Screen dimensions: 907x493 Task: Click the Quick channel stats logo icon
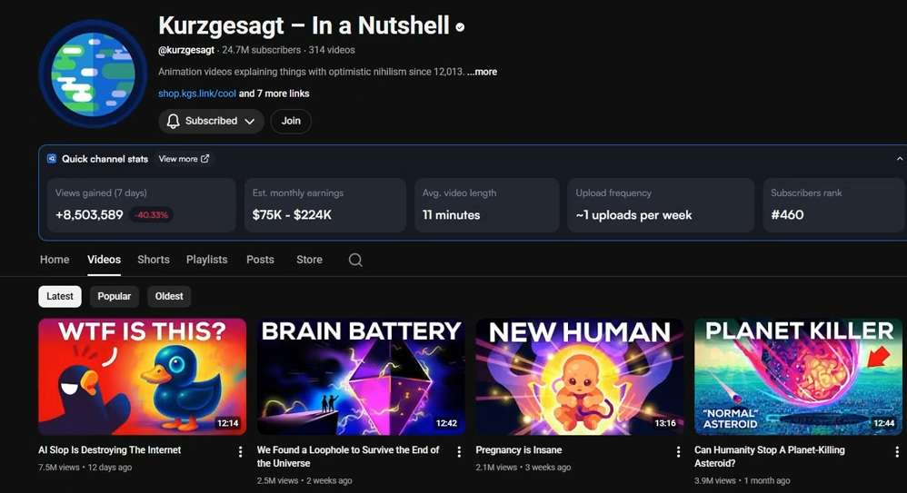[x=52, y=159]
